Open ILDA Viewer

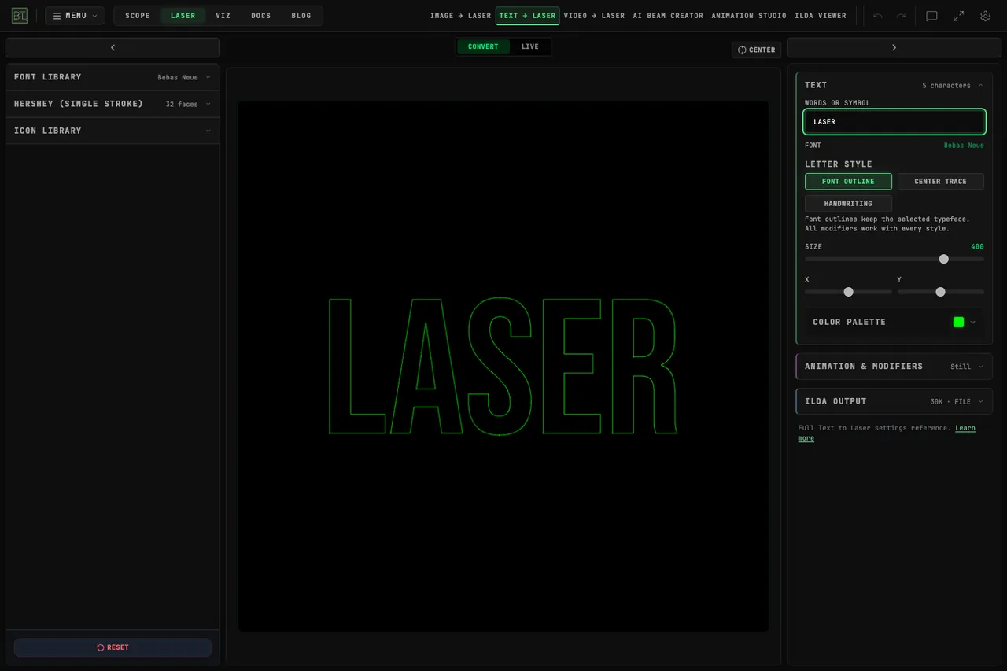pos(821,16)
